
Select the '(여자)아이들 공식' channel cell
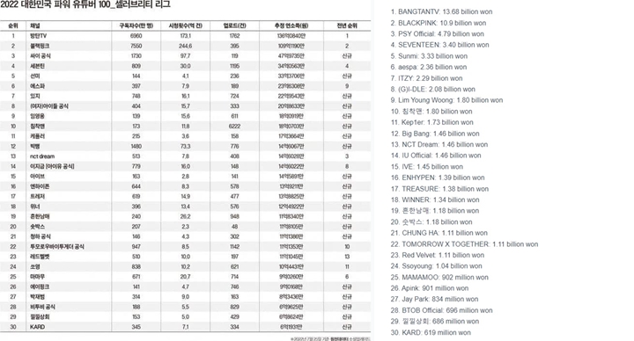click(49, 106)
